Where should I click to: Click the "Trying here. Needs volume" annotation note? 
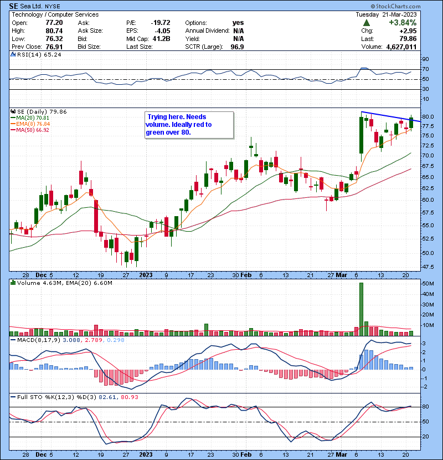pyautogui.click(x=189, y=125)
